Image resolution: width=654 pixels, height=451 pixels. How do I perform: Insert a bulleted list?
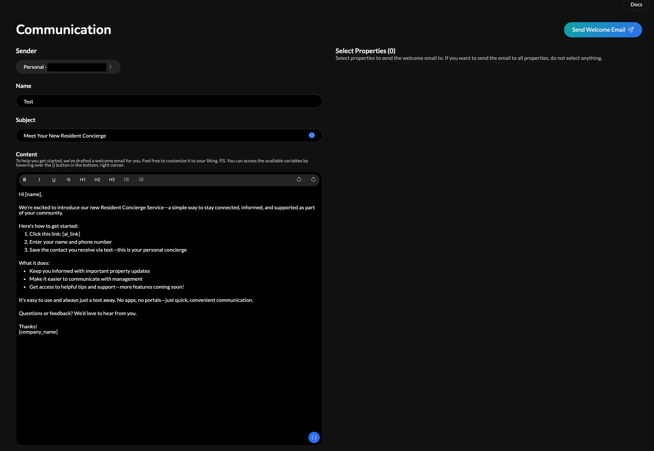coord(126,180)
